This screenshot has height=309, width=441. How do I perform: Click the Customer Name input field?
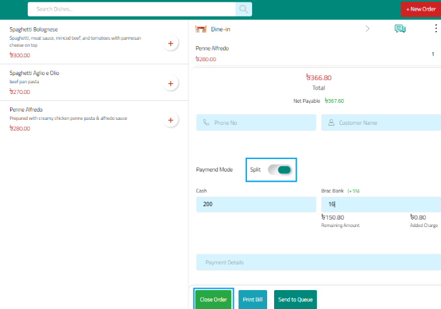click(x=381, y=123)
